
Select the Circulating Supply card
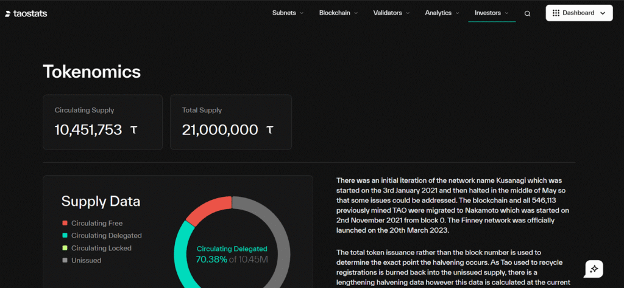[102, 122]
